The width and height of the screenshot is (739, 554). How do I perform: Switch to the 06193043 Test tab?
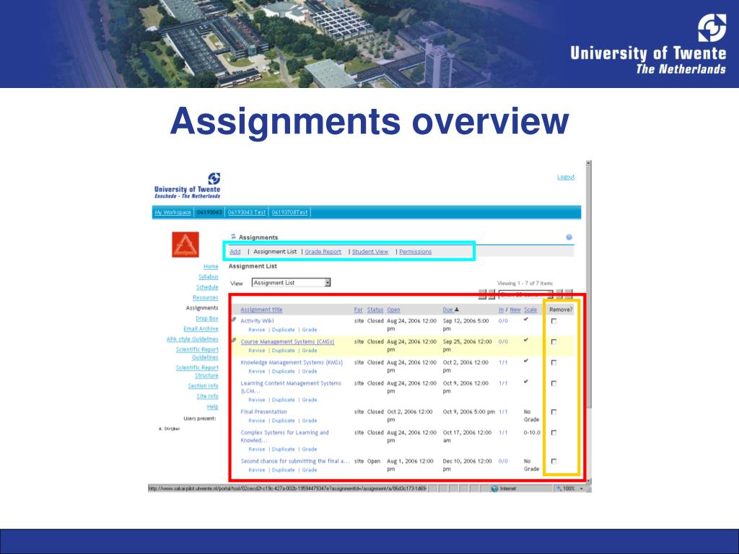coord(247,212)
